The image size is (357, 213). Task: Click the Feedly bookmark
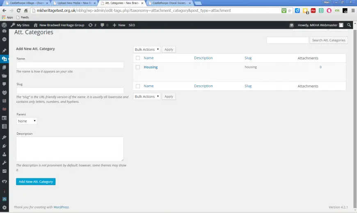click(x=23, y=17)
